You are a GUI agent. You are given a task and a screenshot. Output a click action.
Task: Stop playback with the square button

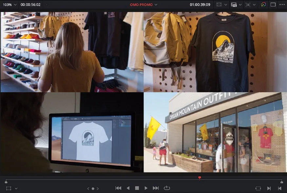pos(137,188)
